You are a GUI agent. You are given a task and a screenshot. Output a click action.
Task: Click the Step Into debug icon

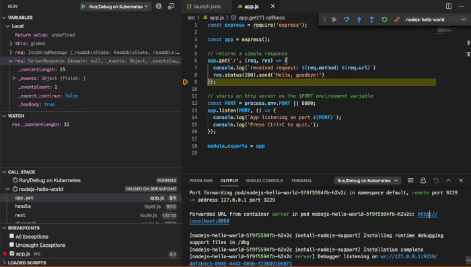coord(359,20)
